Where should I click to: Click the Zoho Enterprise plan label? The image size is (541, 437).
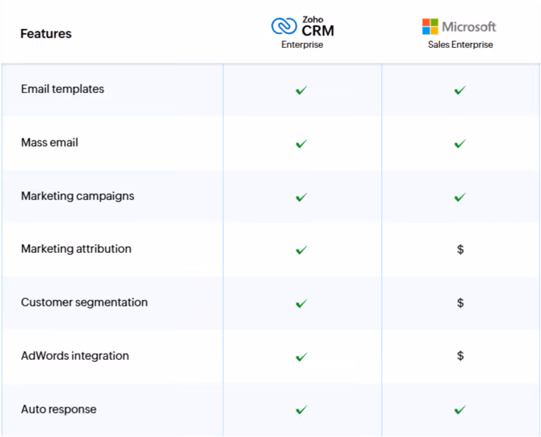coord(302,44)
